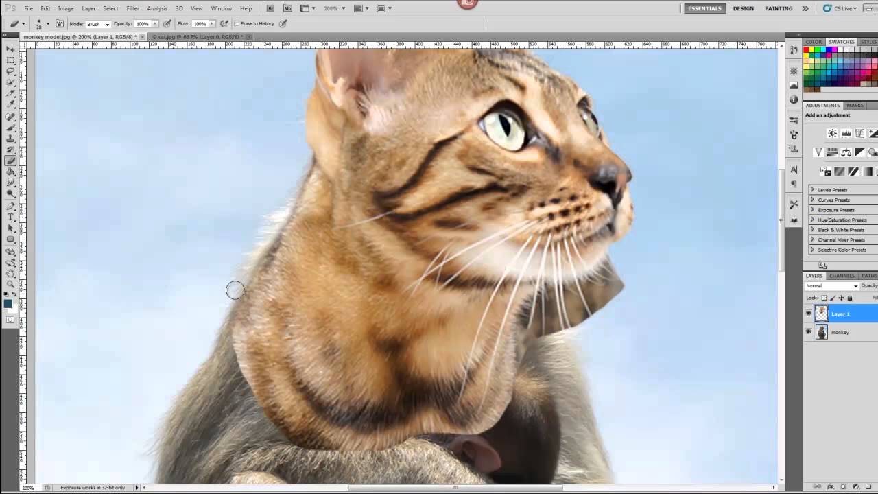The height and width of the screenshot is (494, 878).
Task: Select the Eraser tool in toolbox
Action: (x=10, y=161)
